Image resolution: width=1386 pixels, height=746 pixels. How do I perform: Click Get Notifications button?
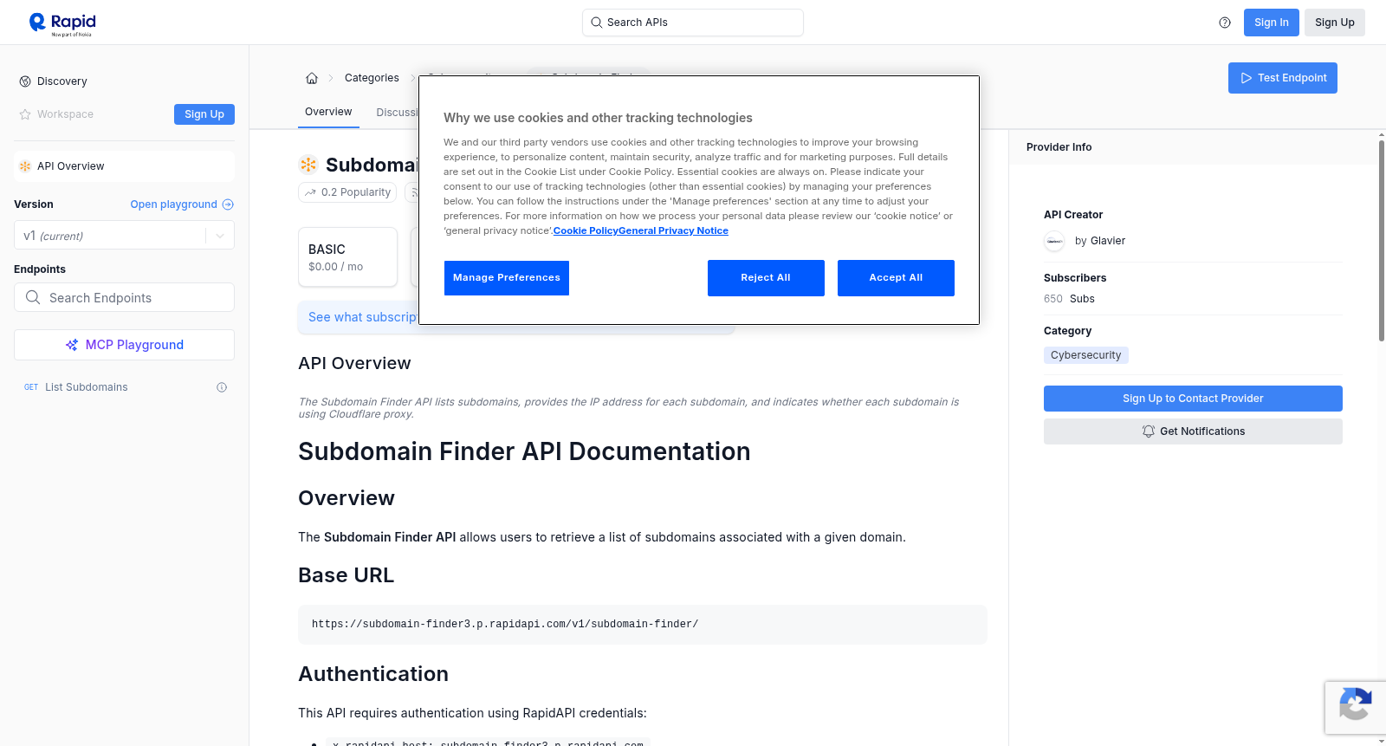pyautogui.click(x=1193, y=431)
